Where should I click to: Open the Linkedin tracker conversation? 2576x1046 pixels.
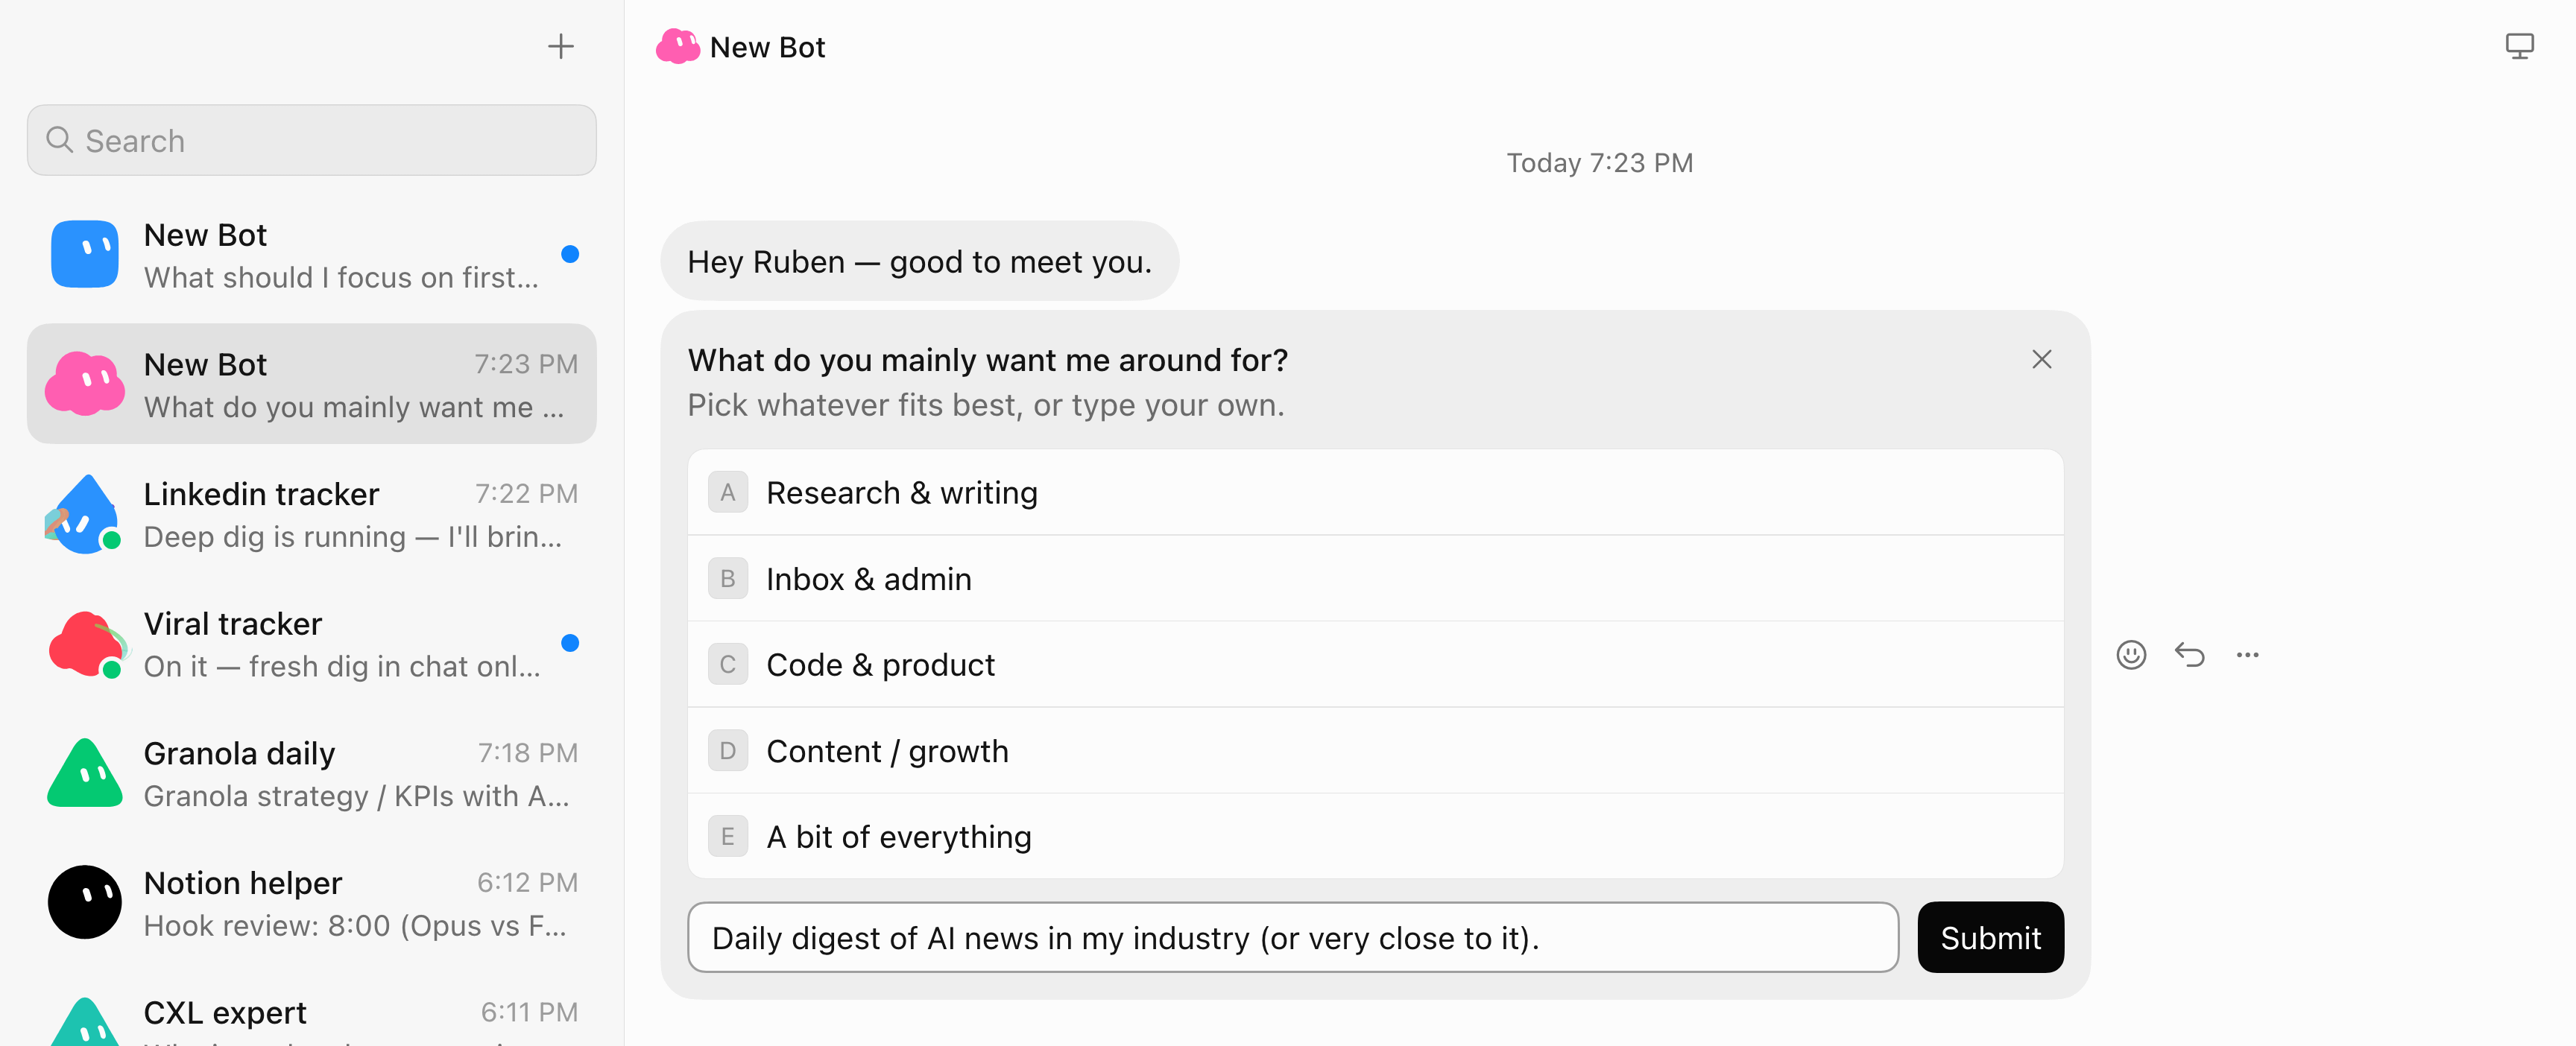tap(312, 514)
